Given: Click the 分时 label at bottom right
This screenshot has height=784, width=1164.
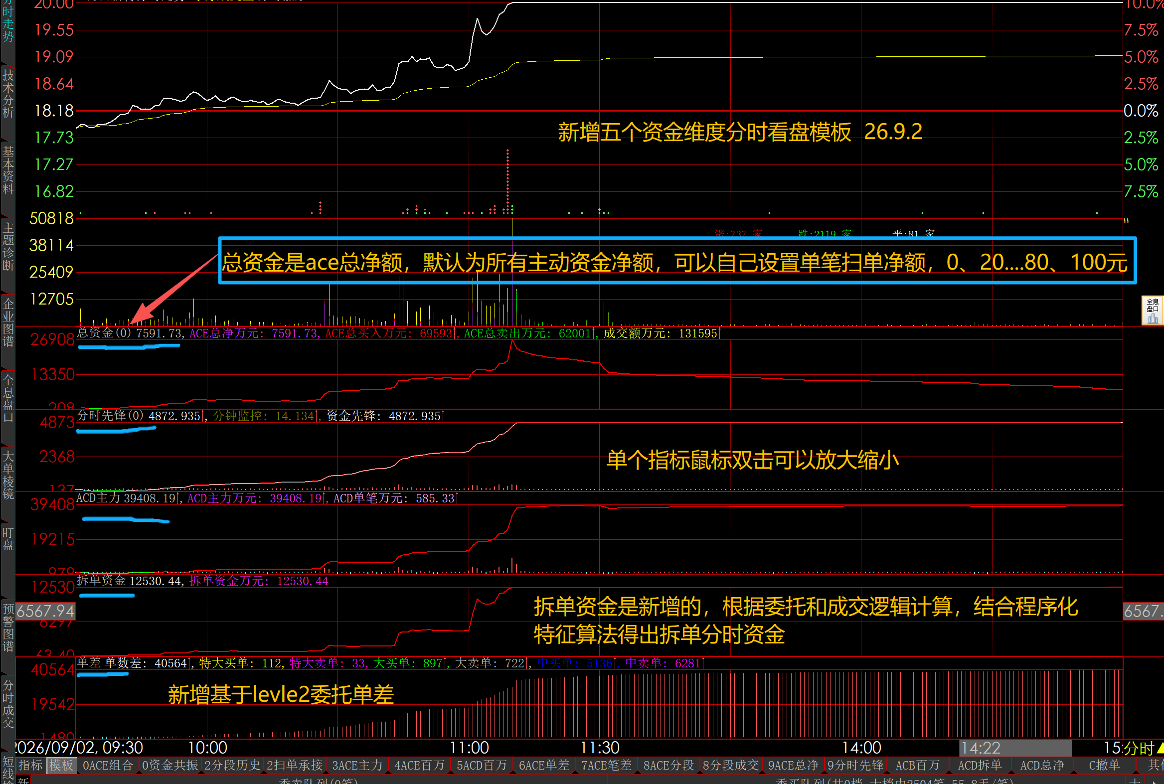Looking at the screenshot, I should (1139, 749).
